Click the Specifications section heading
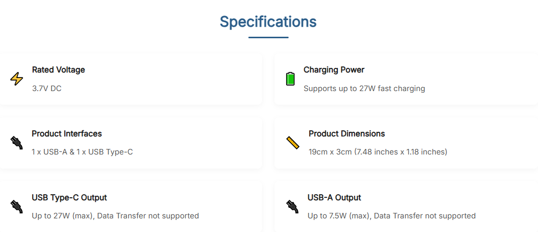538x232 pixels. (x=268, y=22)
